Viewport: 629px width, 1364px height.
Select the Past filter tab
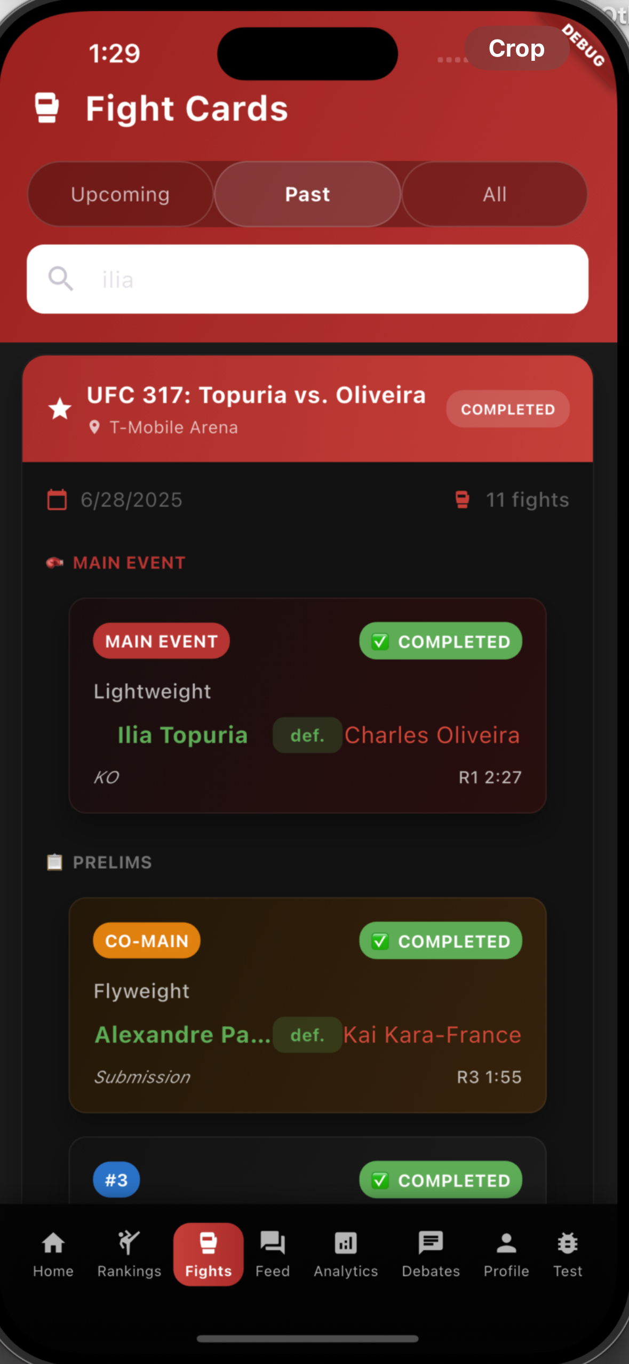pyautogui.click(x=307, y=194)
